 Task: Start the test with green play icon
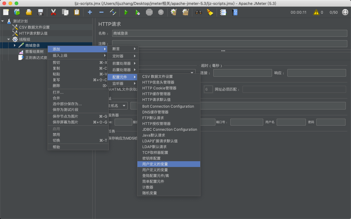[x=126, y=12]
